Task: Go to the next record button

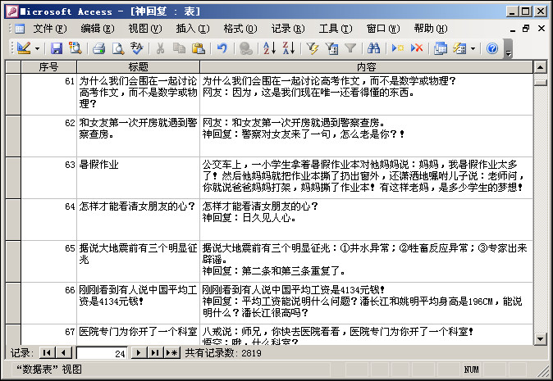Action: tap(139, 352)
